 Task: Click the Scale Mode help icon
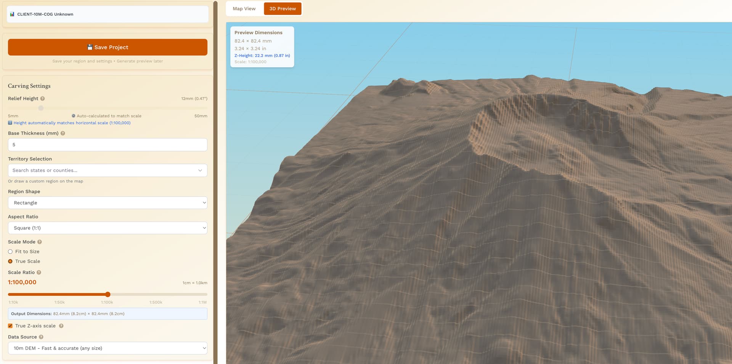40,242
